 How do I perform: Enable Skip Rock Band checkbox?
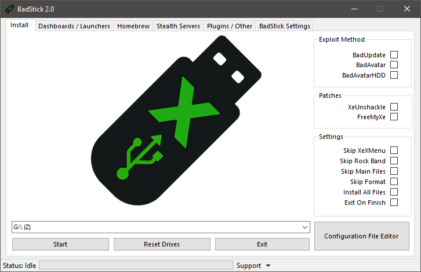pos(394,161)
